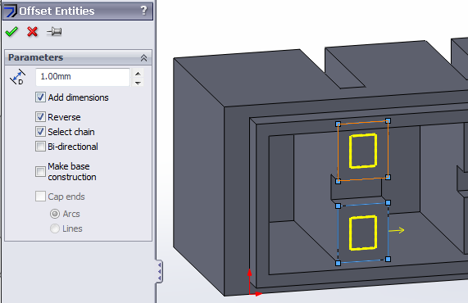Screen dimensions: 468x303
Task: Uncheck Add dimensions
Action: click(40, 97)
